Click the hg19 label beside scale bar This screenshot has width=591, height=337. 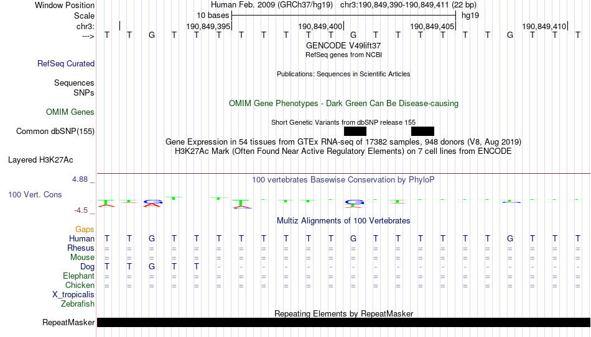pos(470,16)
